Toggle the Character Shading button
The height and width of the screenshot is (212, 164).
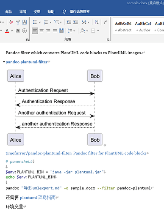click(x=18, y=31)
